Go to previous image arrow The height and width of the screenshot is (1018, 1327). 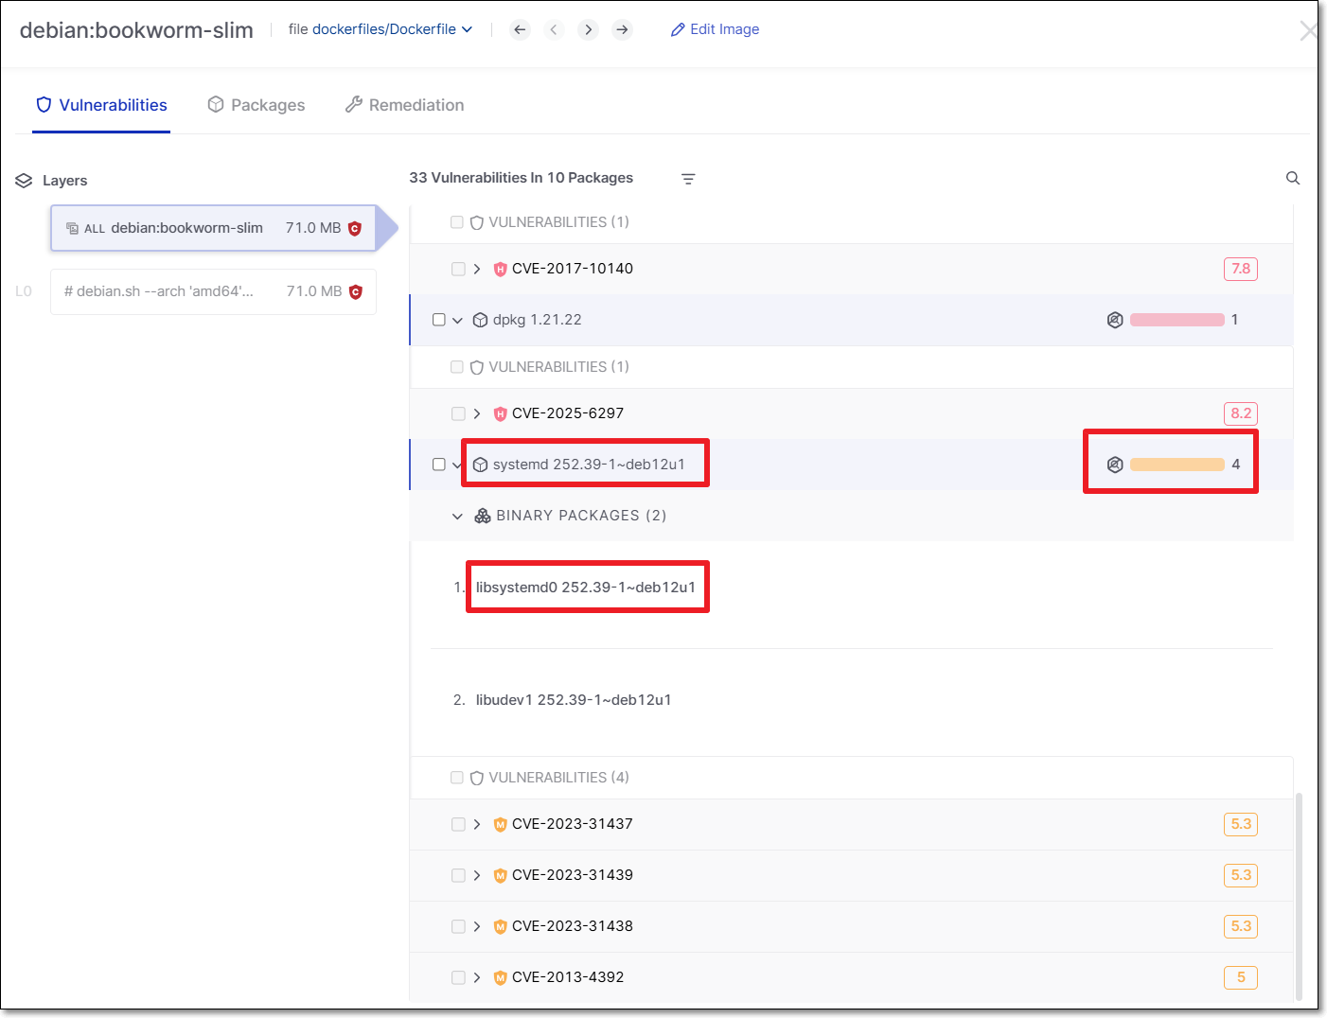(x=554, y=29)
